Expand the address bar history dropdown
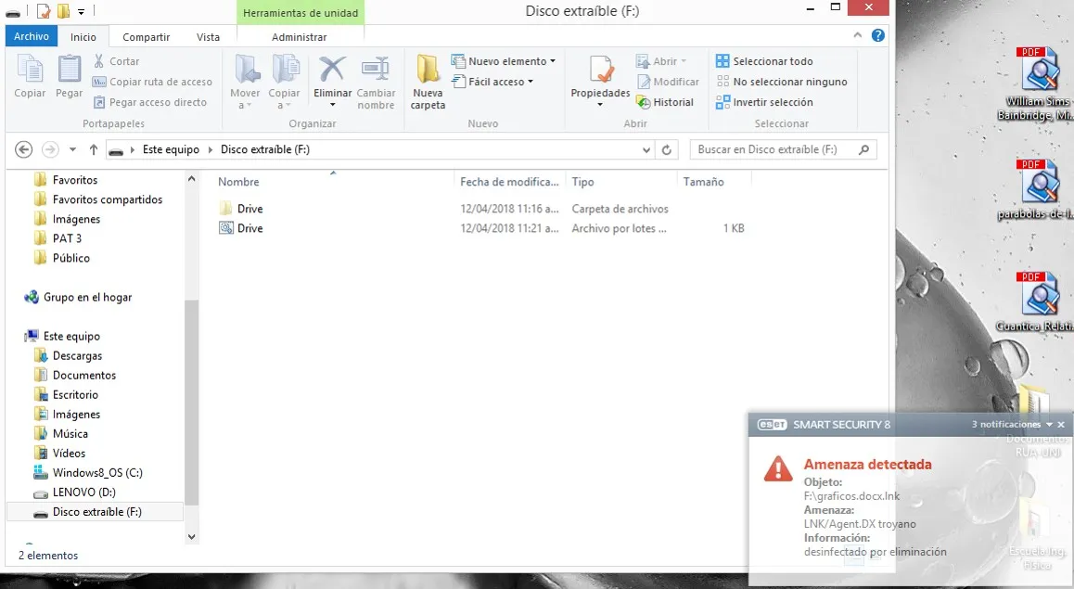The image size is (1074, 589). click(646, 149)
